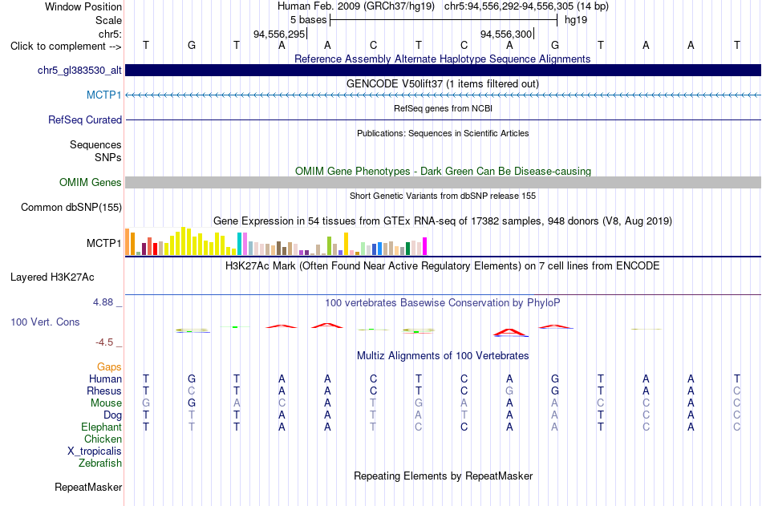
Task: Open 'Repeating Elements by RepeatMasker' title
Action: click(444, 476)
